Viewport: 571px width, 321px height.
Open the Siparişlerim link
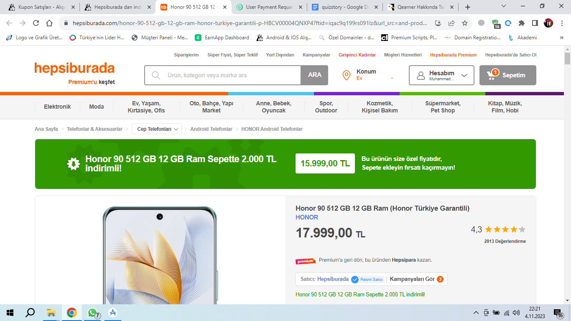pos(186,55)
